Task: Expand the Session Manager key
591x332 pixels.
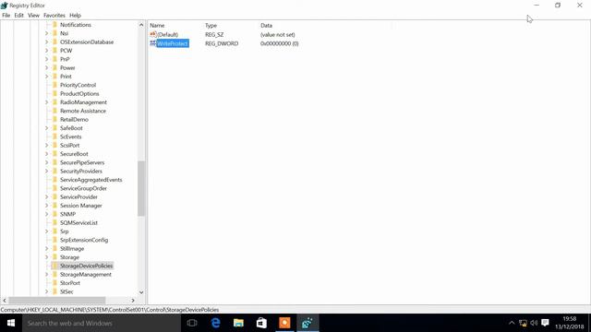Action: [x=47, y=206]
